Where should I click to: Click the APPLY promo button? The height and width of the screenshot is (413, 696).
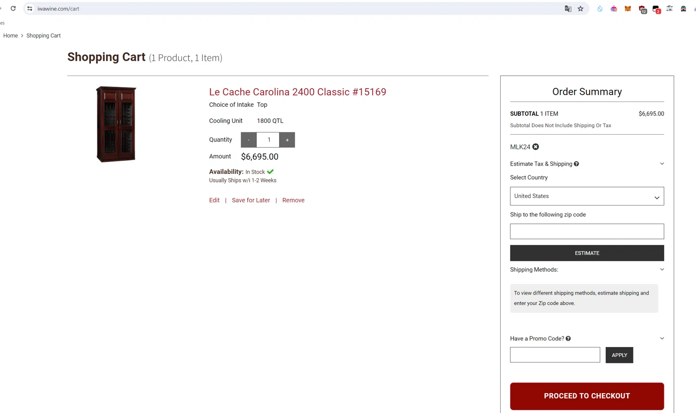tap(619, 355)
